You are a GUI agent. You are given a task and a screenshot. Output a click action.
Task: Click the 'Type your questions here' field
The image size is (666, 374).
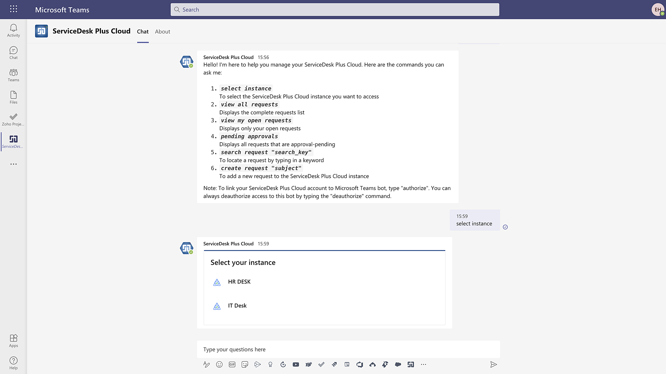pyautogui.click(x=348, y=349)
